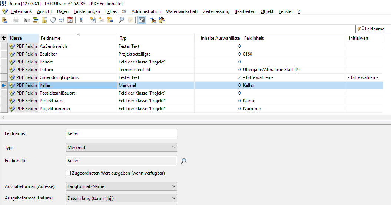Image resolution: width=391 pixels, height=205 pixels.
Task: Click the mobile phone toolbar icon
Action: coord(81,20)
